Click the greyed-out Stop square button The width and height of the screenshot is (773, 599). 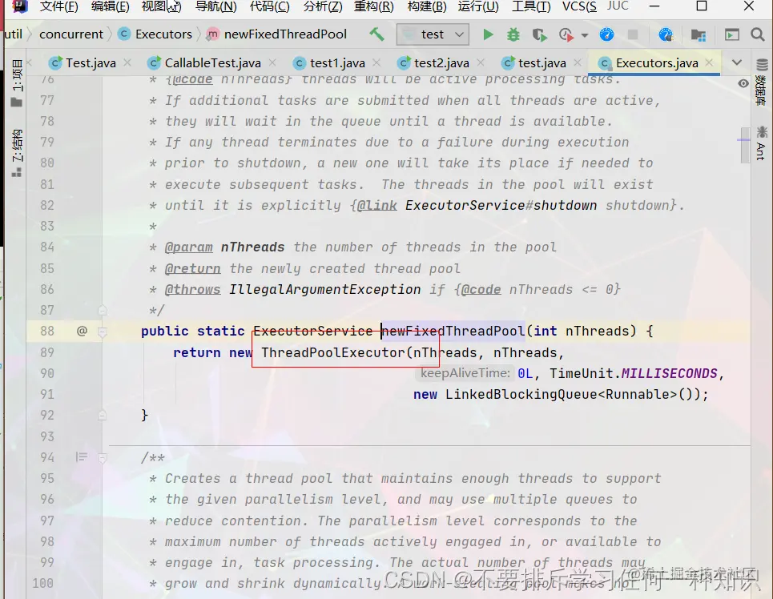click(633, 34)
